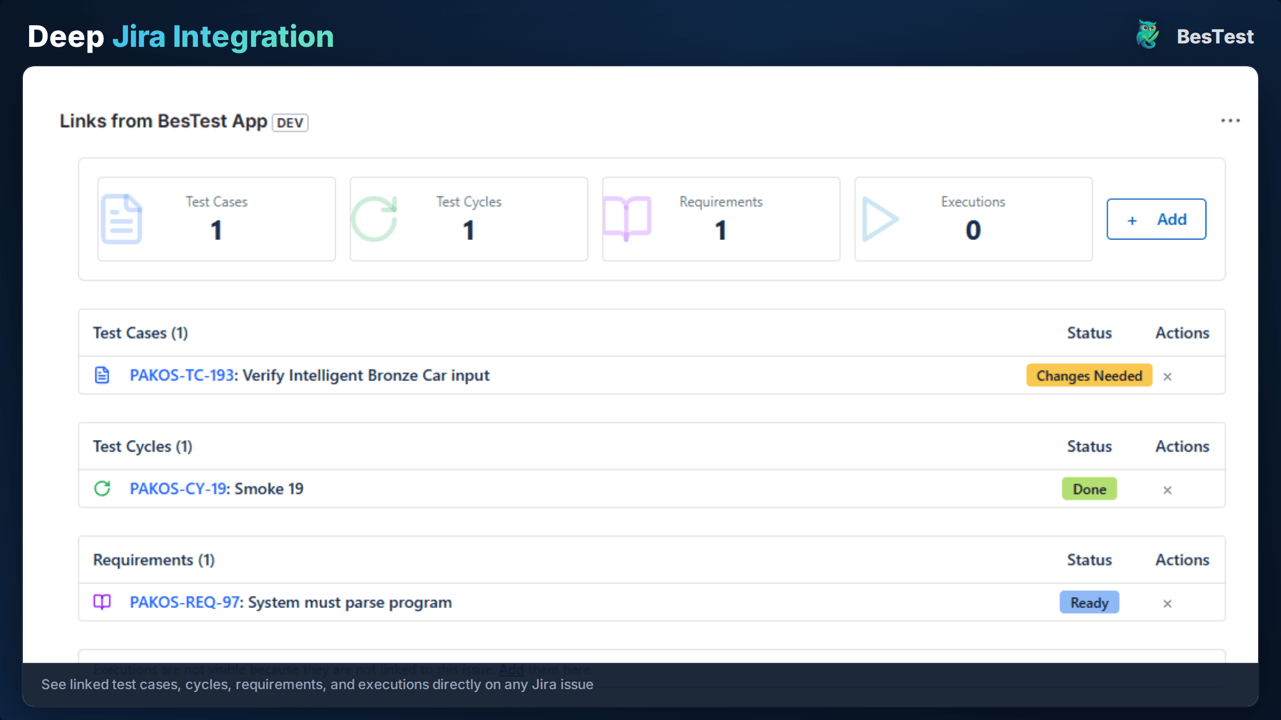Open the panel options ellipsis menu
1281x720 pixels.
click(1231, 121)
